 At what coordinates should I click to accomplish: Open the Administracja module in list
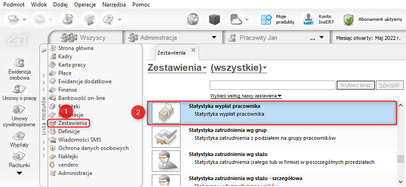coord(71,173)
